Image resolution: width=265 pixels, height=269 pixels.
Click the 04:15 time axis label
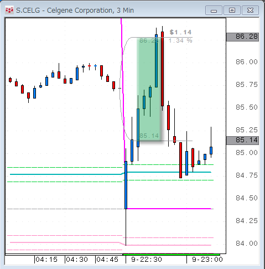point(46,260)
